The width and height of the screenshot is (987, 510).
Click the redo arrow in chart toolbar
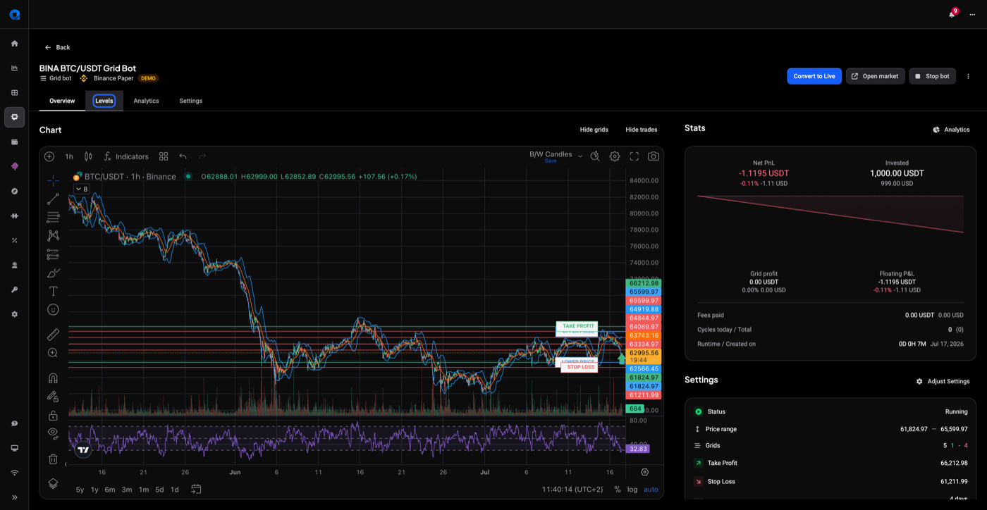[202, 156]
